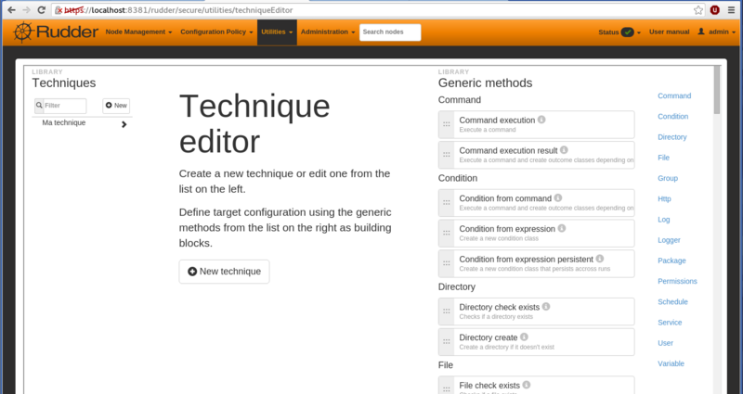This screenshot has height=394, width=743.
Task: Jump to the File category link
Action: coord(663,158)
